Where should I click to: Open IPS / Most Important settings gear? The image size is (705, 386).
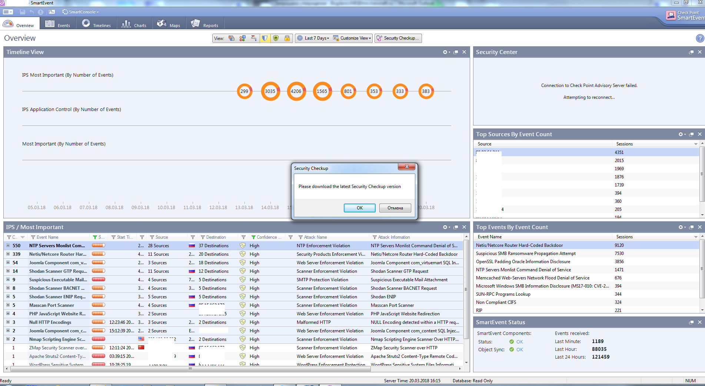point(446,227)
